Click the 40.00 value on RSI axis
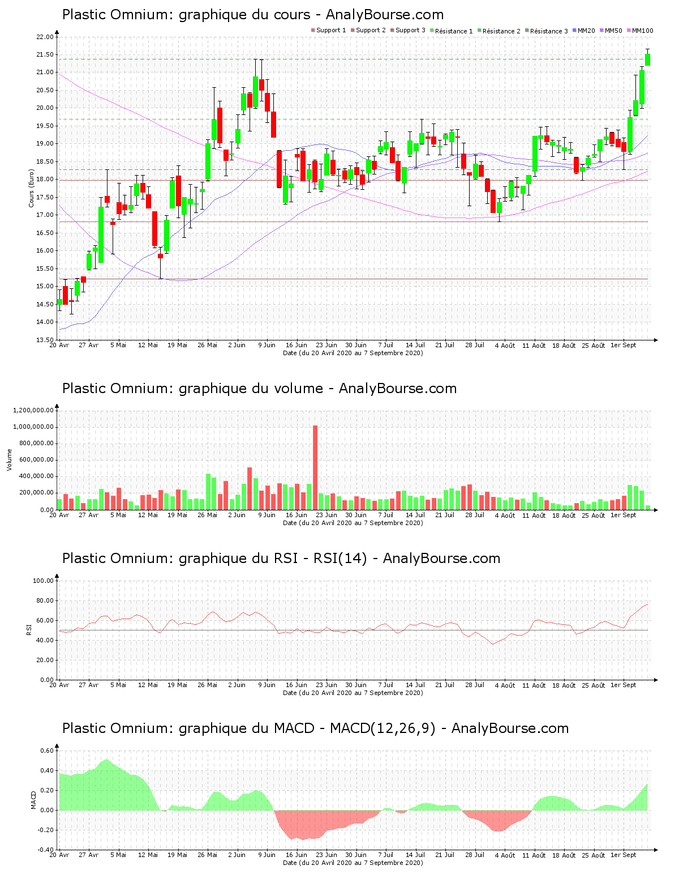 point(45,640)
